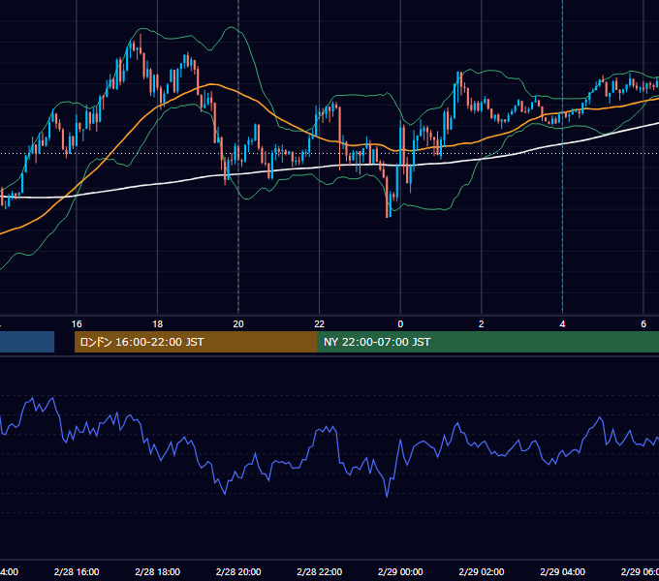Viewport: 659px width, 581px height.
Task: Click the 2/28 16:00 date label
Action: pyautogui.click(x=77, y=571)
